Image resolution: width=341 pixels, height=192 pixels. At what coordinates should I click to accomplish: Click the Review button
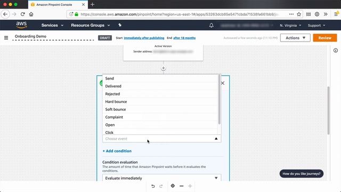[325, 38]
